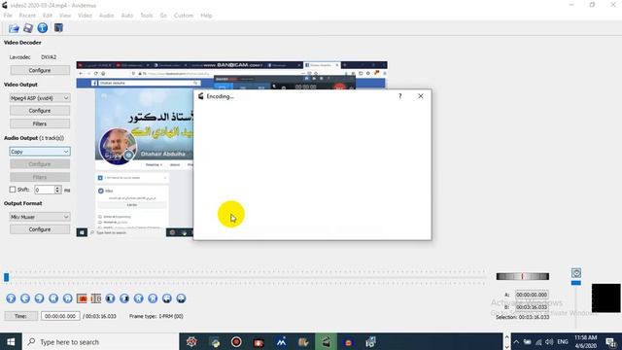Screen dimensions: 622x350
Task: Open the Windows notification center
Action: pos(611,341)
